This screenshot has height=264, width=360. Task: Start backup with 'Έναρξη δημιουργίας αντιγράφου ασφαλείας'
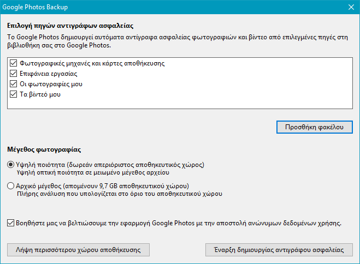point(279,250)
